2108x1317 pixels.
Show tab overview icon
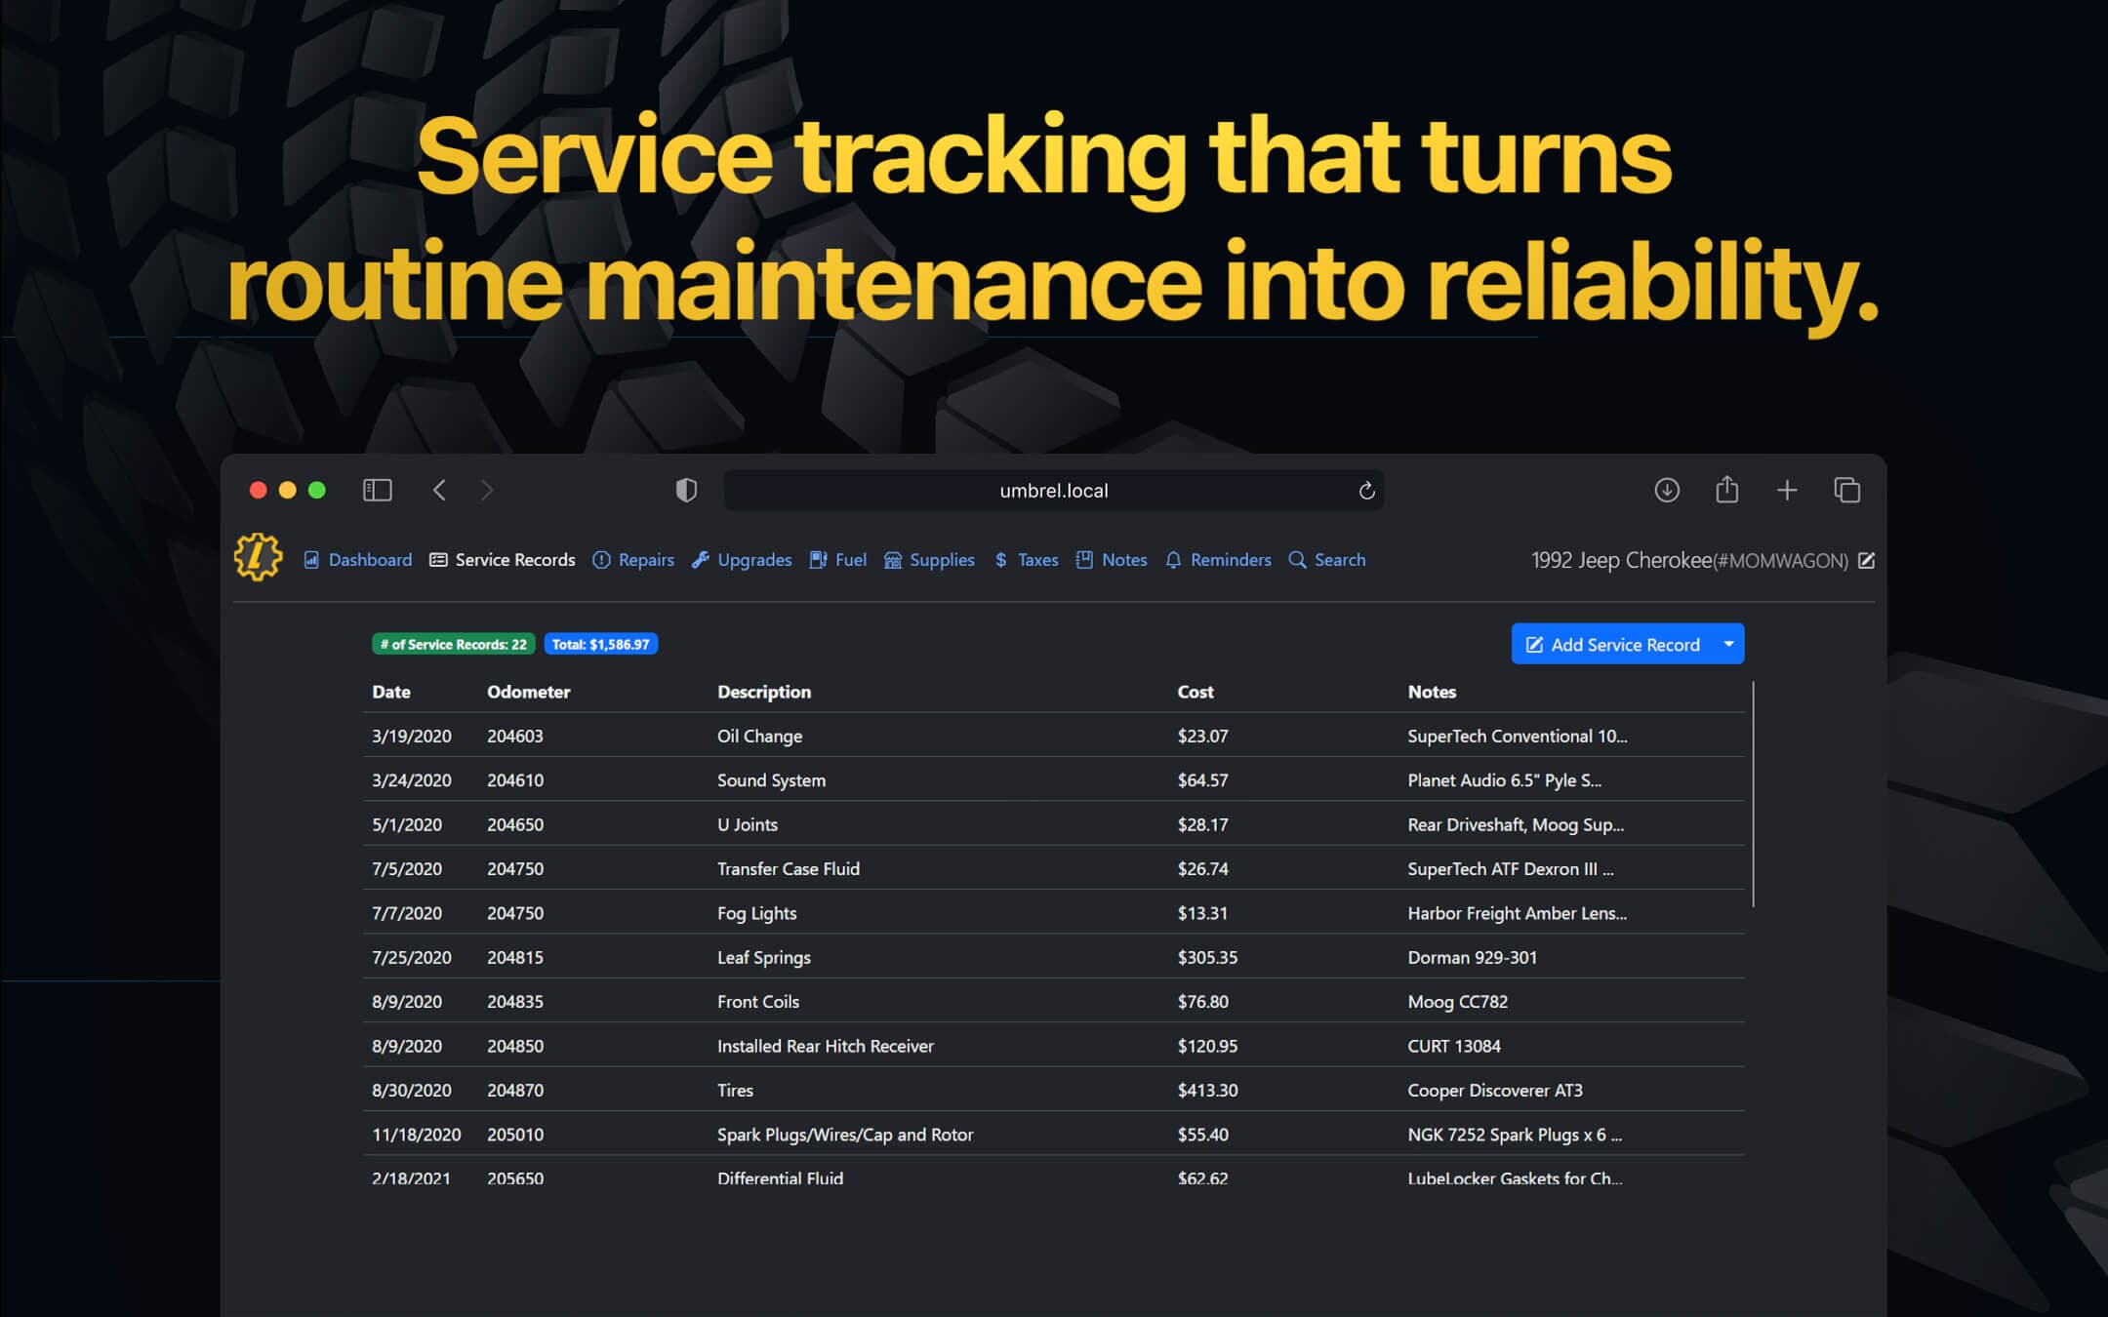[x=1846, y=490]
